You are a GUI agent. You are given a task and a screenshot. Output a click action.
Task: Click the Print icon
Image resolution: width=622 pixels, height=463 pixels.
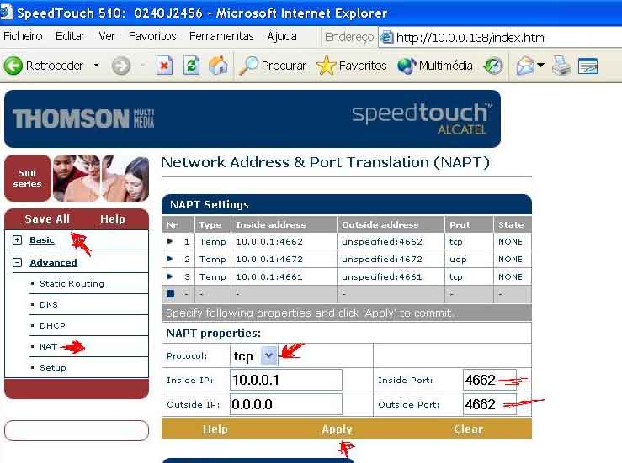pos(561,66)
